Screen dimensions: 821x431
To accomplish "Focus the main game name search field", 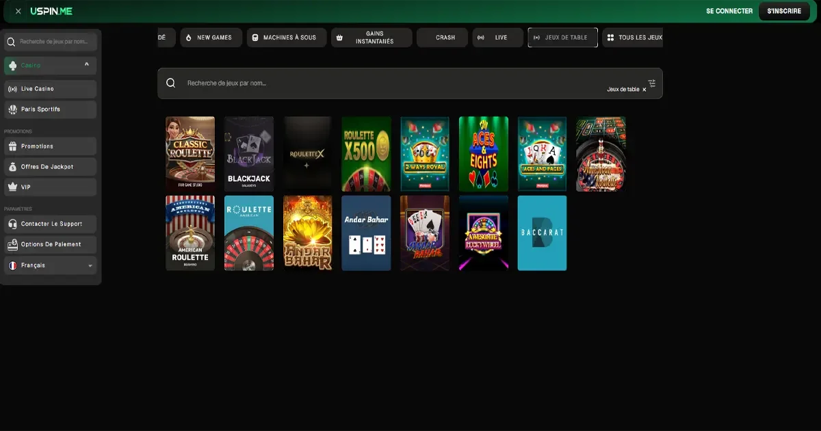I will click(x=410, y=83).
